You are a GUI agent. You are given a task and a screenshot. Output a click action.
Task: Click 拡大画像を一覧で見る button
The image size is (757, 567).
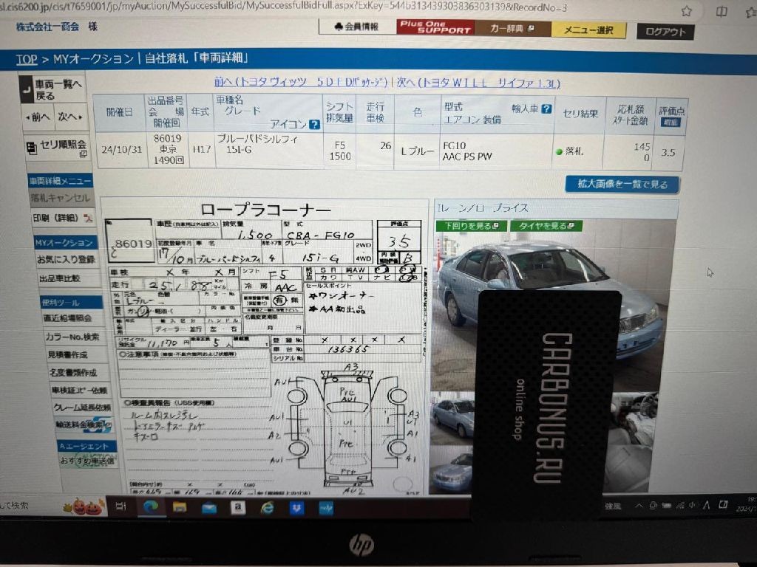[622, 184]
